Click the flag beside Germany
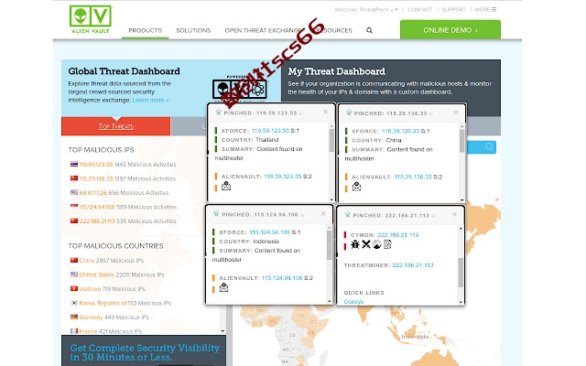The width and height of the screenshot is (586, 366). point(74,317)
